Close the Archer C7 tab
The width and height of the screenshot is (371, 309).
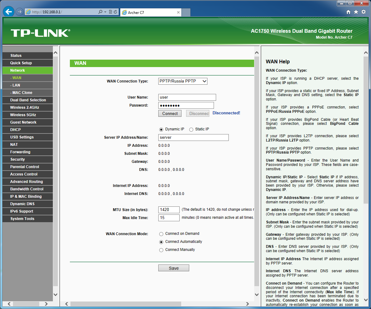(x=178, y=13)
